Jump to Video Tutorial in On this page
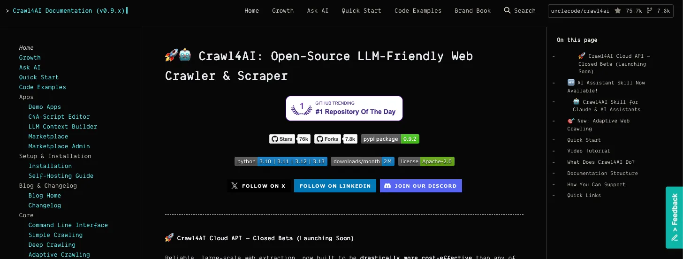Image resolution: width=683 pixels, height=259 pixels. 589,151
